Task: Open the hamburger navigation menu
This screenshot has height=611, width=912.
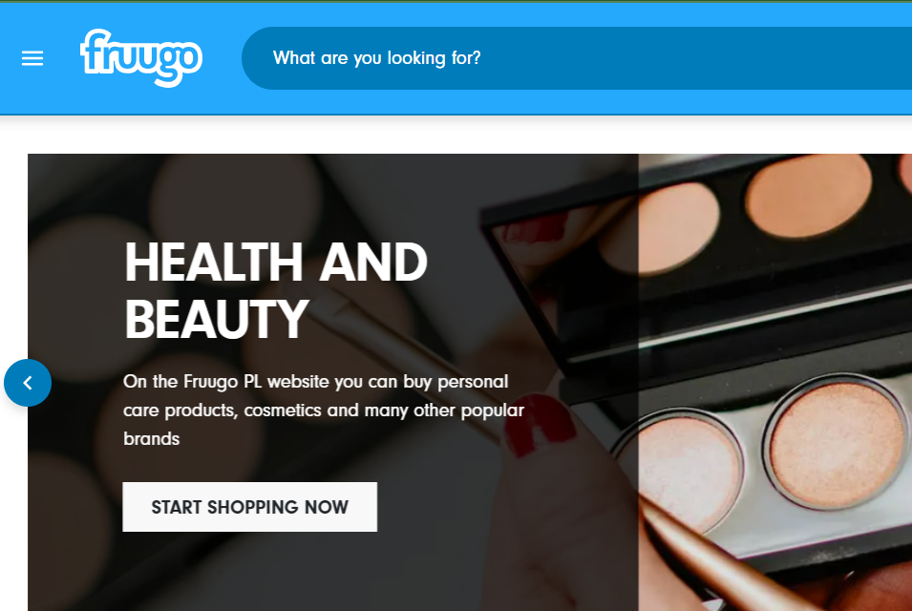Action: point(32,58)
